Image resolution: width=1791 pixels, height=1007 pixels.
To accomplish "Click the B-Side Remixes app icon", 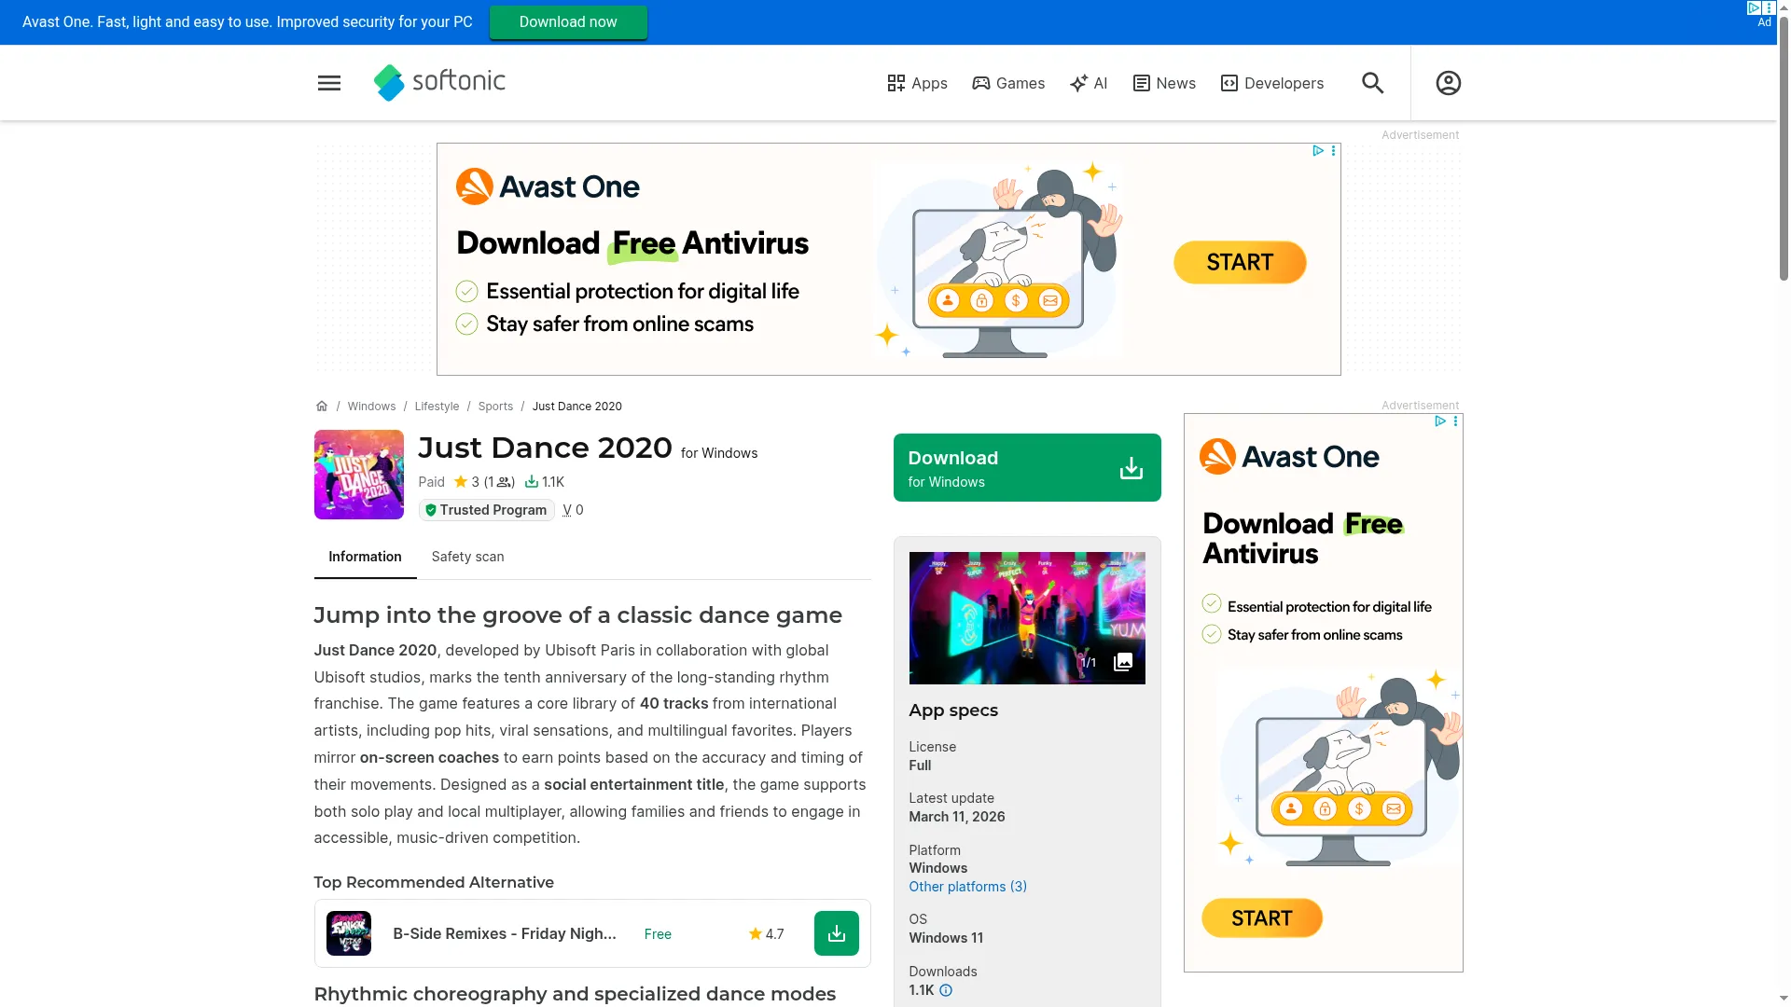I will point(349,933).
